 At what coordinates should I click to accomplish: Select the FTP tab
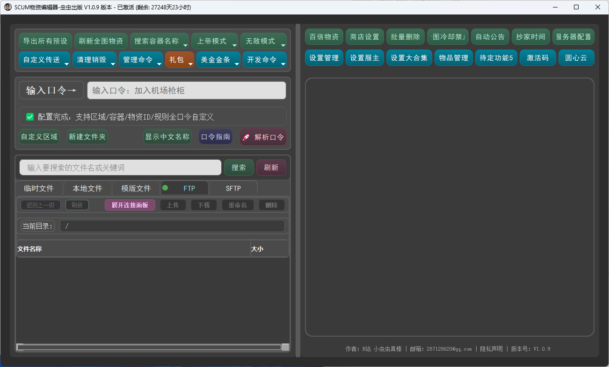click(x=185, y=188)
